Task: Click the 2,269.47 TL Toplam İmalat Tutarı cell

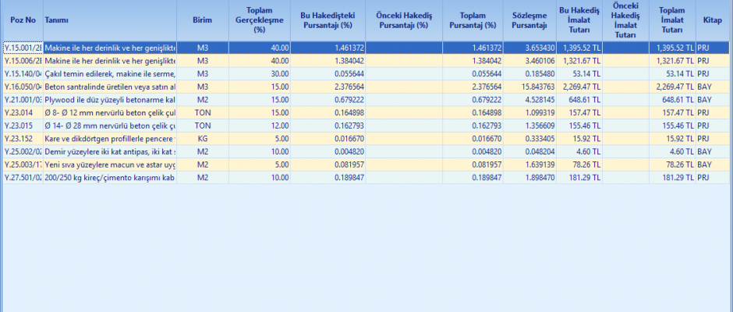Action: pyautogui.click(x=671, y=86)
